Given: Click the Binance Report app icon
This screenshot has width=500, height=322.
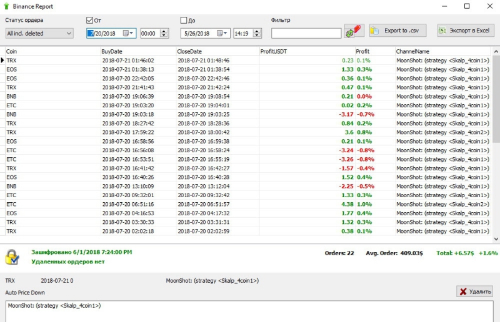Looking at the screenshot, I should click(x=6, y=6).
